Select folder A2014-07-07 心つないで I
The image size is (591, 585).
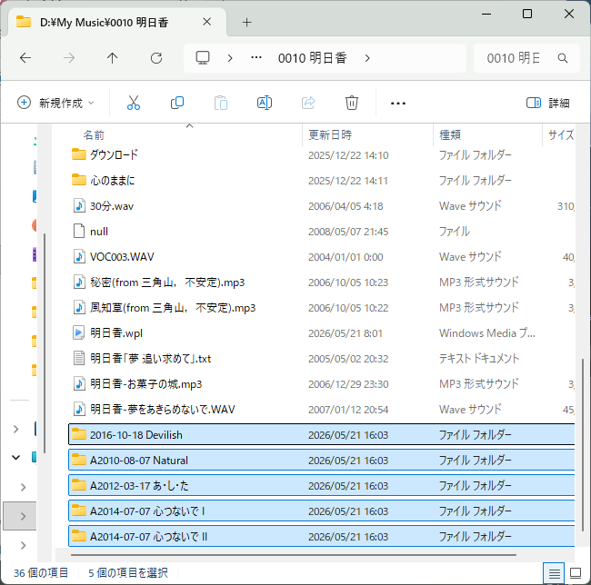coord(322,511)
